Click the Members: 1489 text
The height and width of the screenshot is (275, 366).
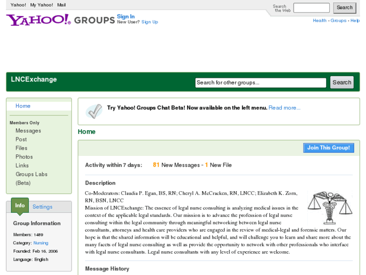tap(28, 235)
